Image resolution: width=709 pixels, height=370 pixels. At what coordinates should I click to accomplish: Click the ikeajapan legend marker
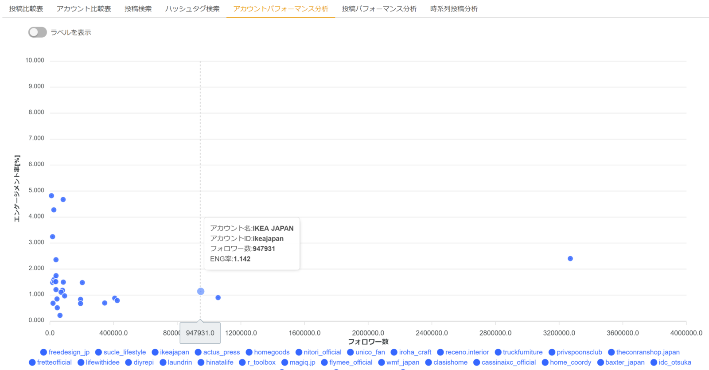(155, 352)
